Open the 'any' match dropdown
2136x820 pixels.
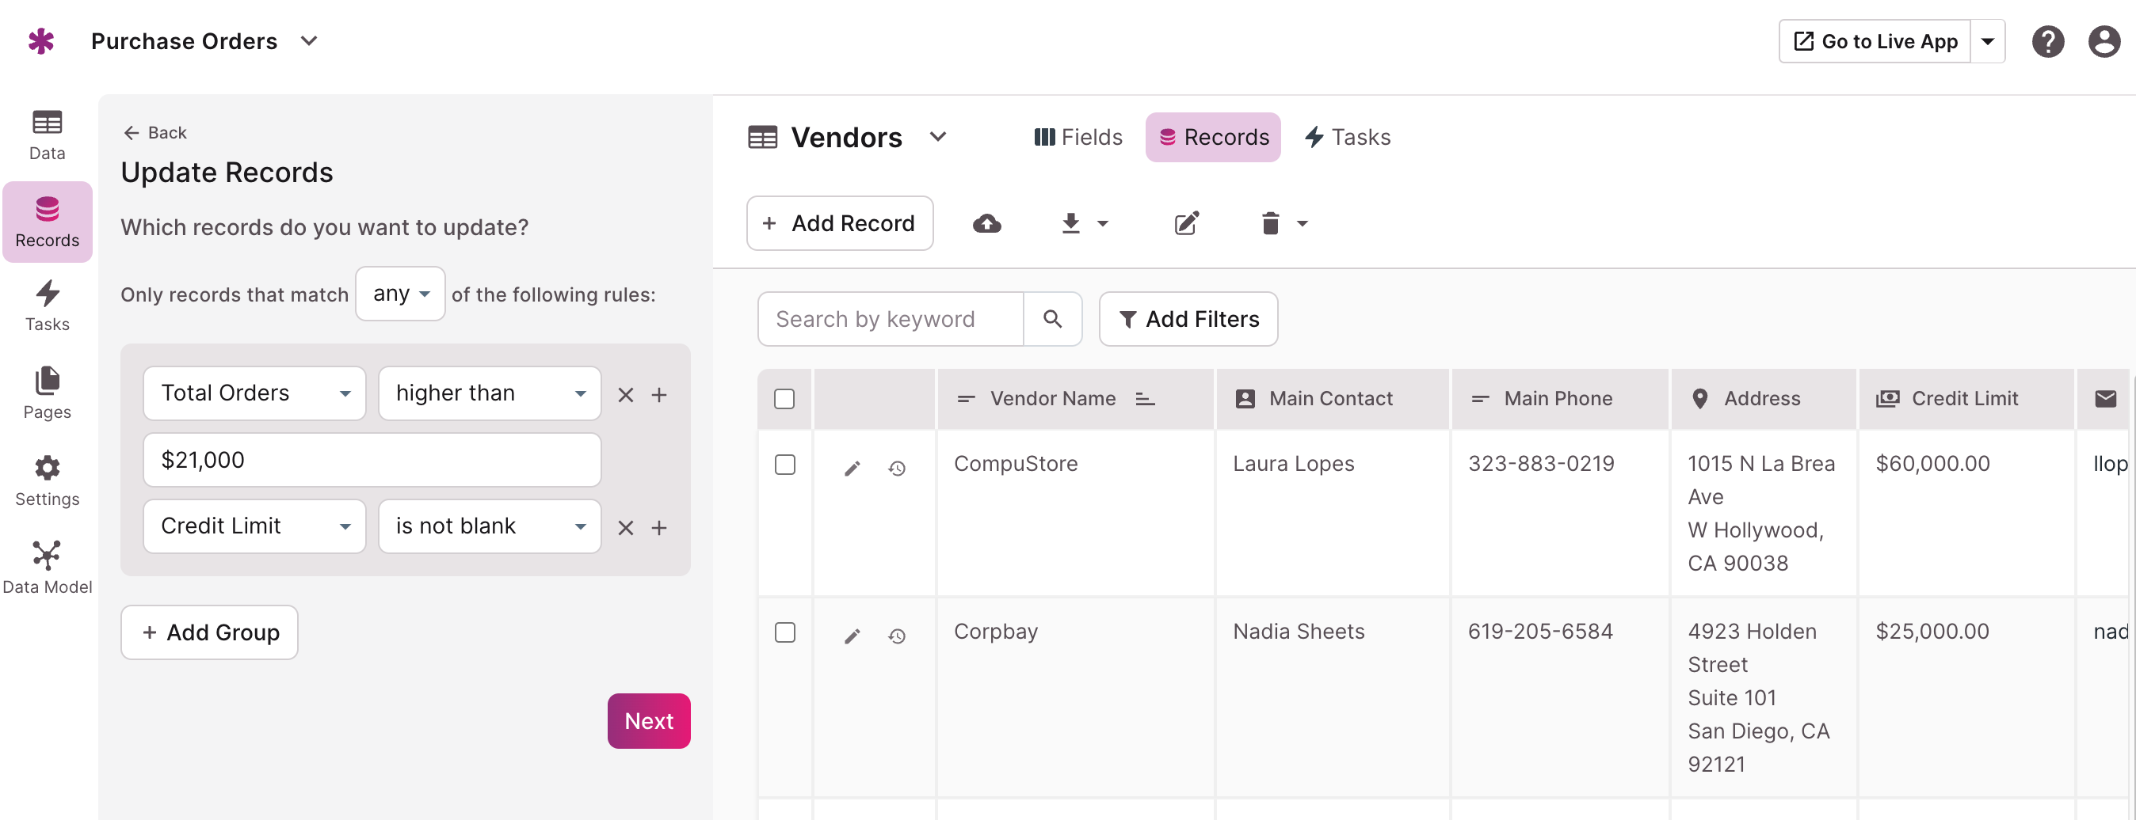click(x=401, y=294)
